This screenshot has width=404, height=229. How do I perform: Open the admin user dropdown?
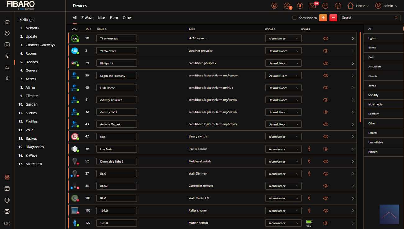(x=386, y=6)
